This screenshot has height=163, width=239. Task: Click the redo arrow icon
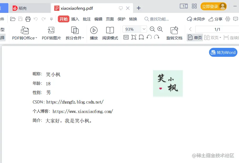click(44, 19)
